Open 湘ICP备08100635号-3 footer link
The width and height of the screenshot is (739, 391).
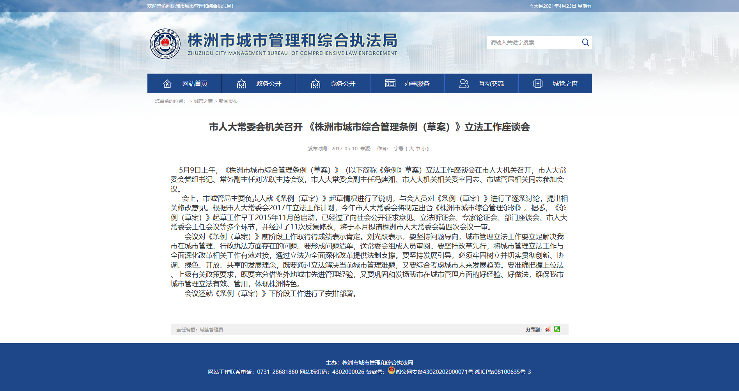503,372
